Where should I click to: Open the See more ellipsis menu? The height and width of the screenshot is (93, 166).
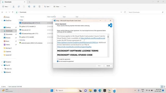coord(65,6)
